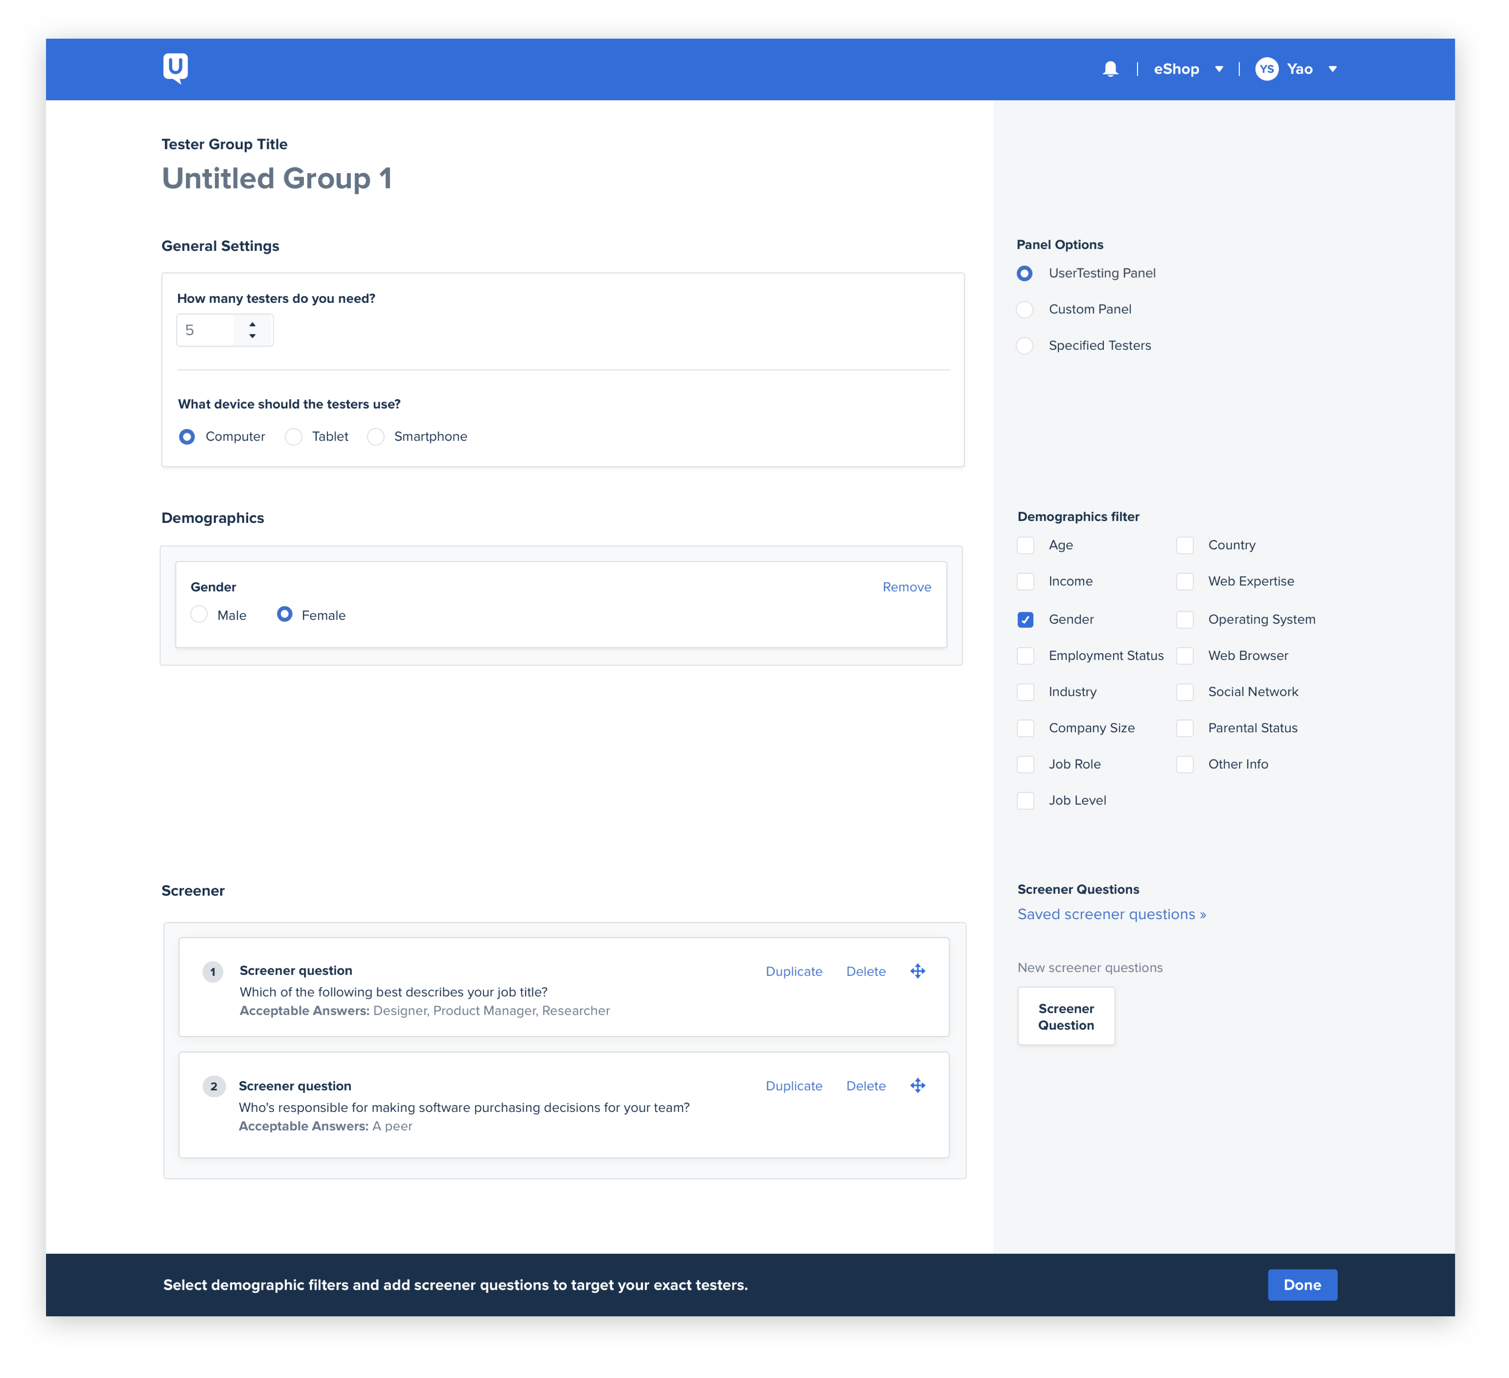Increase the number of testers
This screenshot has width=1509, height=1378.
[252, 324]
